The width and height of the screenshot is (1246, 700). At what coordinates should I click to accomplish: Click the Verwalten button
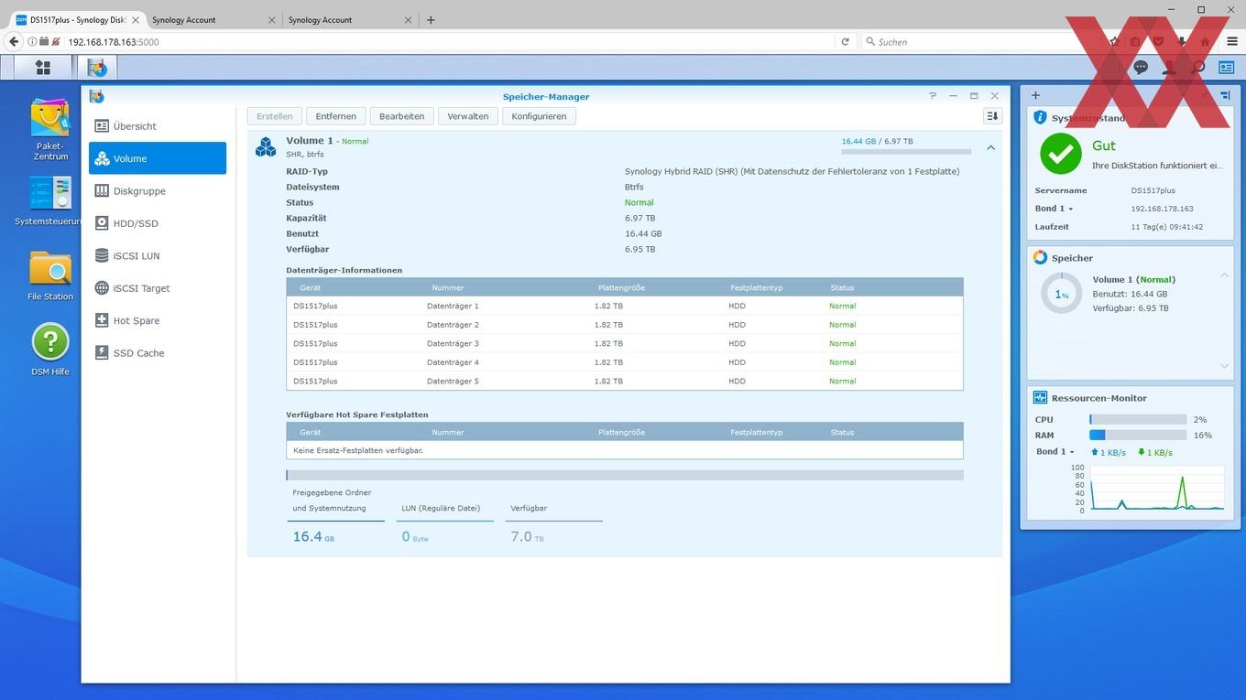click(468, 116)
